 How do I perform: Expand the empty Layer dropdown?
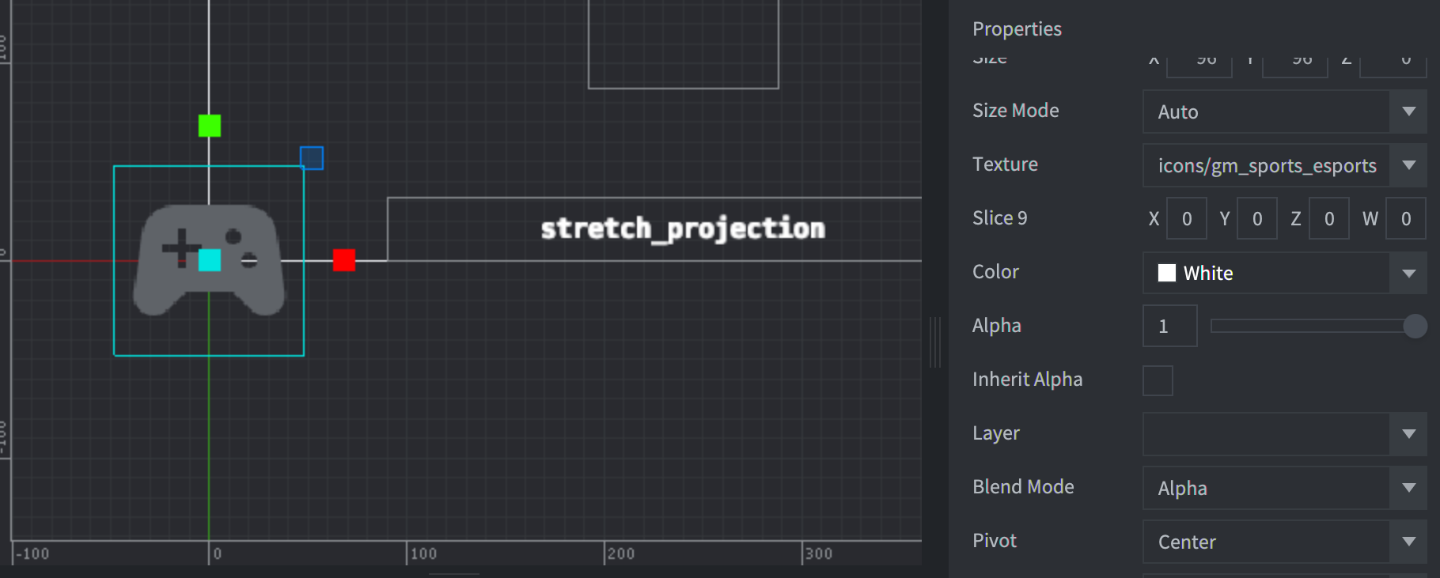pyautogui.click(x=1409, y=434)
